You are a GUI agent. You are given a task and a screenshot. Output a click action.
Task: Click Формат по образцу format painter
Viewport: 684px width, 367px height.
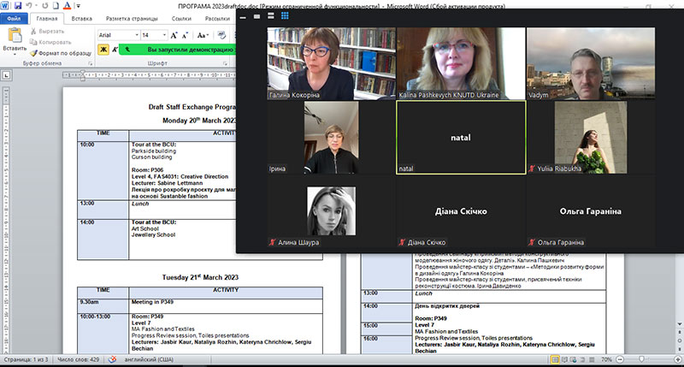coord(61,53)
